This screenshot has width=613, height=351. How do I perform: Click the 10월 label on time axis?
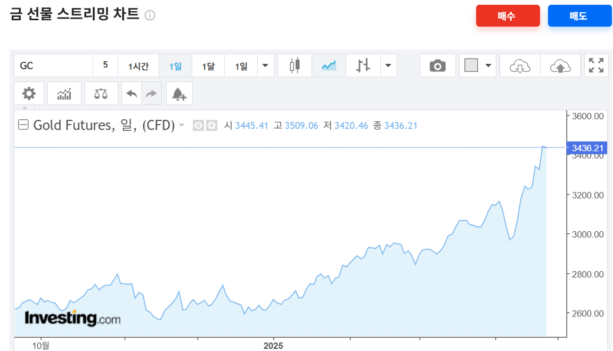click(40, 346)
